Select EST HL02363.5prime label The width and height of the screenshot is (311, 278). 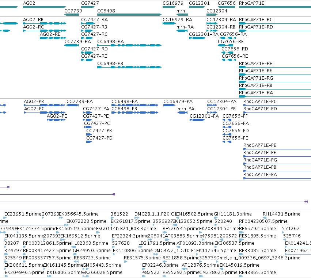(90, 243)
